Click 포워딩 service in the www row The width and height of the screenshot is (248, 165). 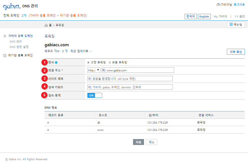(x=201, y=130)
